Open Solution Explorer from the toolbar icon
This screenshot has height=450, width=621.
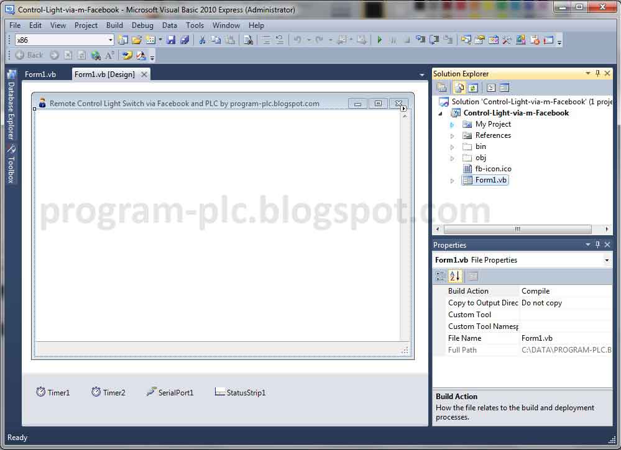466,40
